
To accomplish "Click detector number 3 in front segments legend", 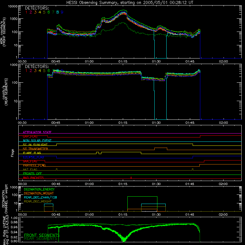I will 35,12.
